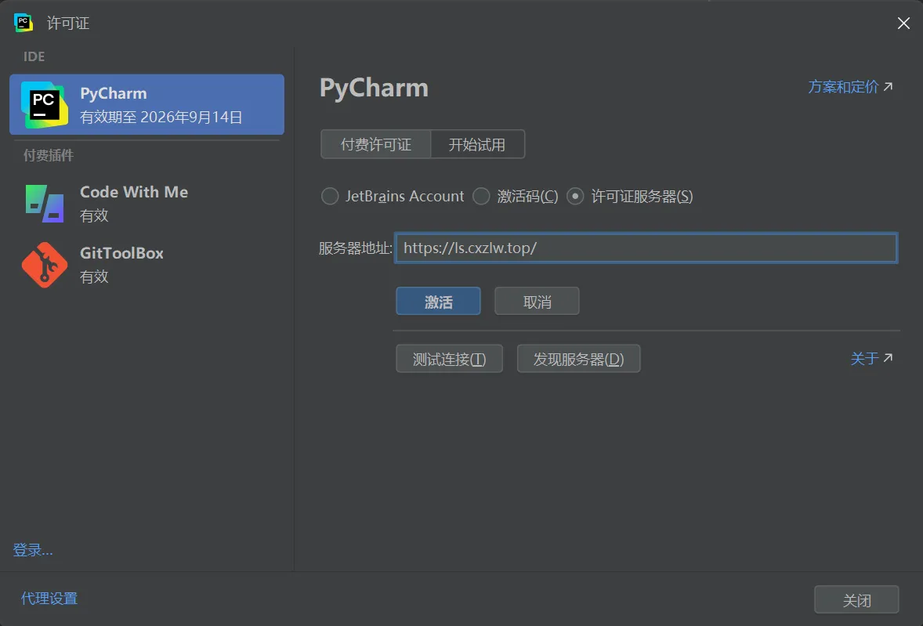Click the 许可证 window title text
Image resolution: width=923 pixels, height=626 pixels.
[x=68, y=23]
